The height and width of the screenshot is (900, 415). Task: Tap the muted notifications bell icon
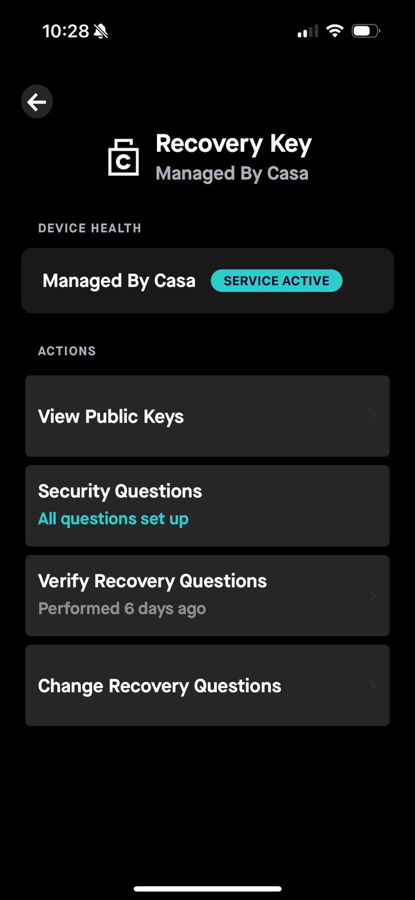tap(100, 30)
